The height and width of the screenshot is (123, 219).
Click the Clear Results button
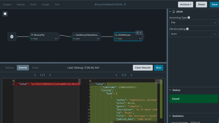(x=143, y=68)
